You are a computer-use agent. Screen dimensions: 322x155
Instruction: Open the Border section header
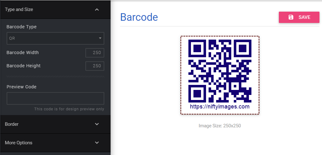12,124
